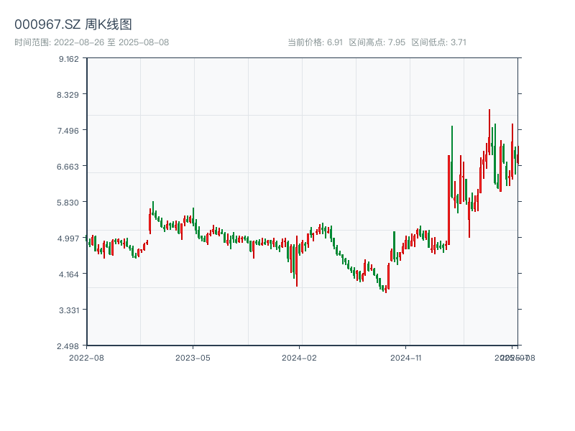Viewport: 575px width, 431px height.
Task: Click the interval high 7.95 label
Action: 377,42
